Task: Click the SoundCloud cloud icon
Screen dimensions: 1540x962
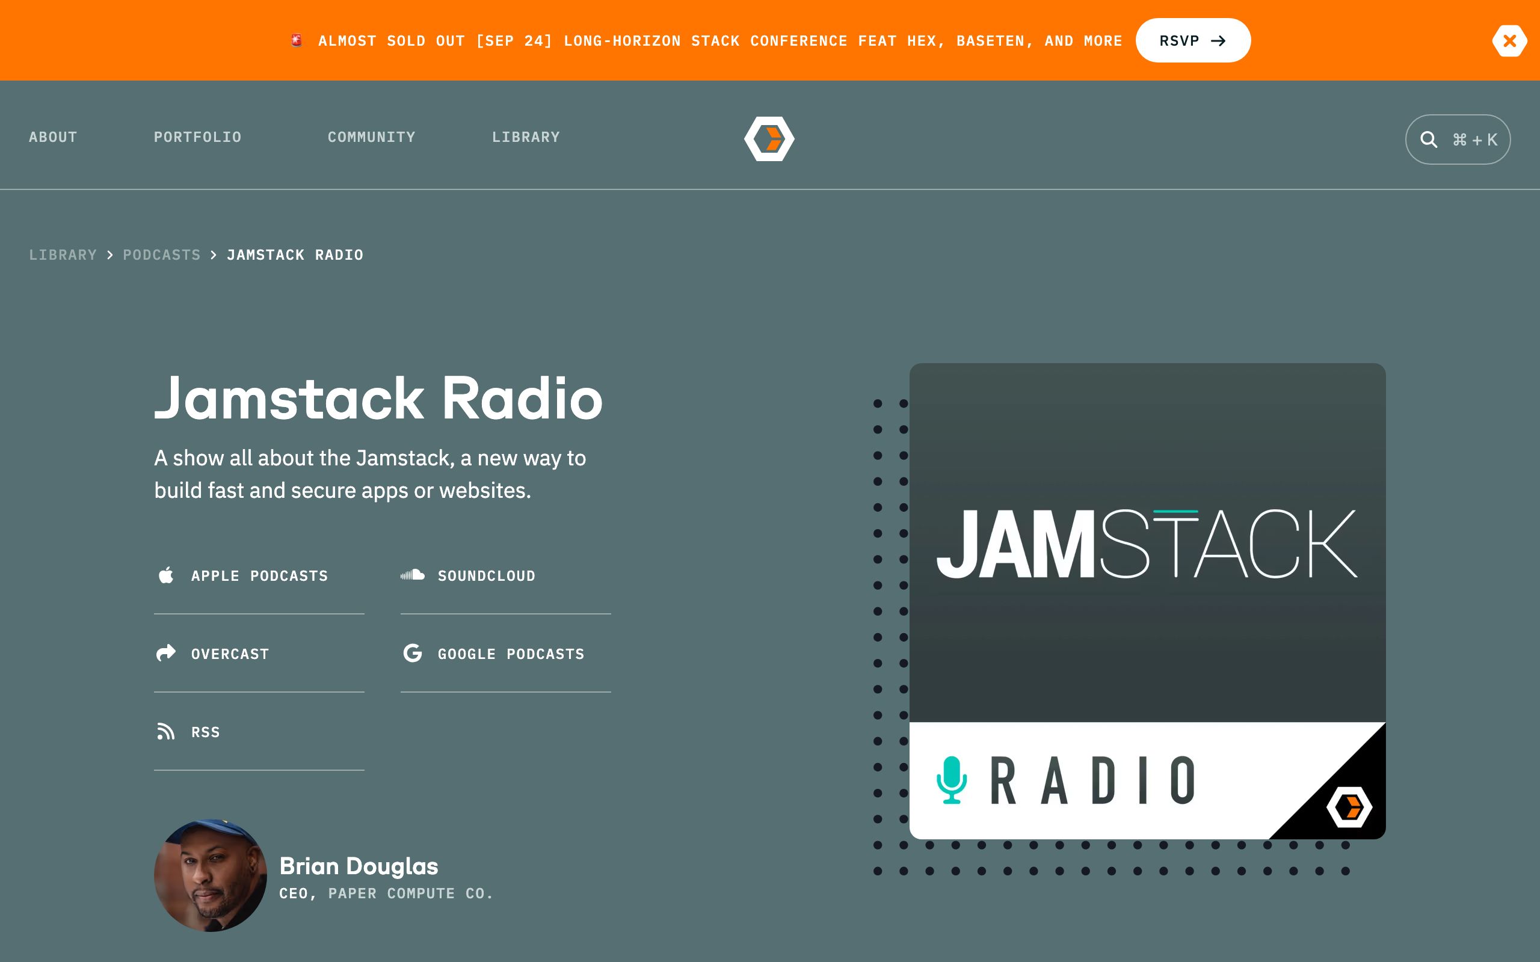Action: coord(412,575)
